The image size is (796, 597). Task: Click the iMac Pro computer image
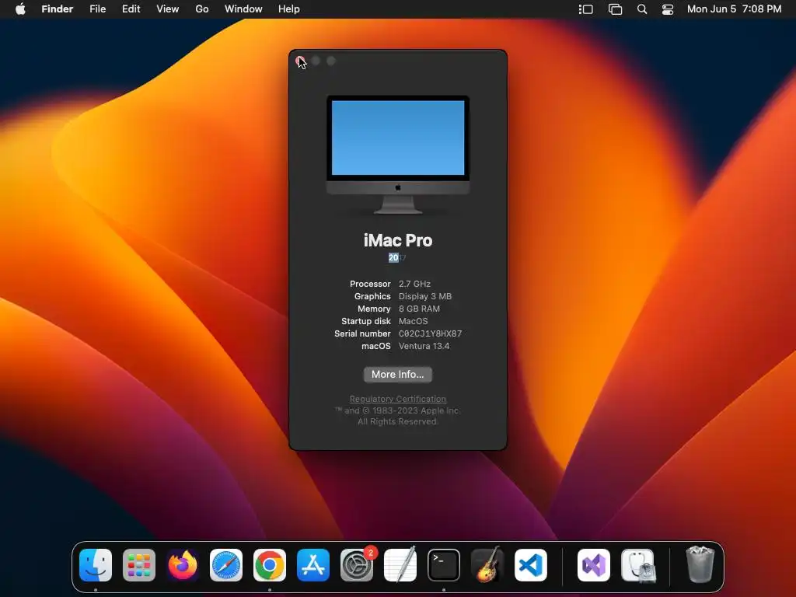coord(398,155)
